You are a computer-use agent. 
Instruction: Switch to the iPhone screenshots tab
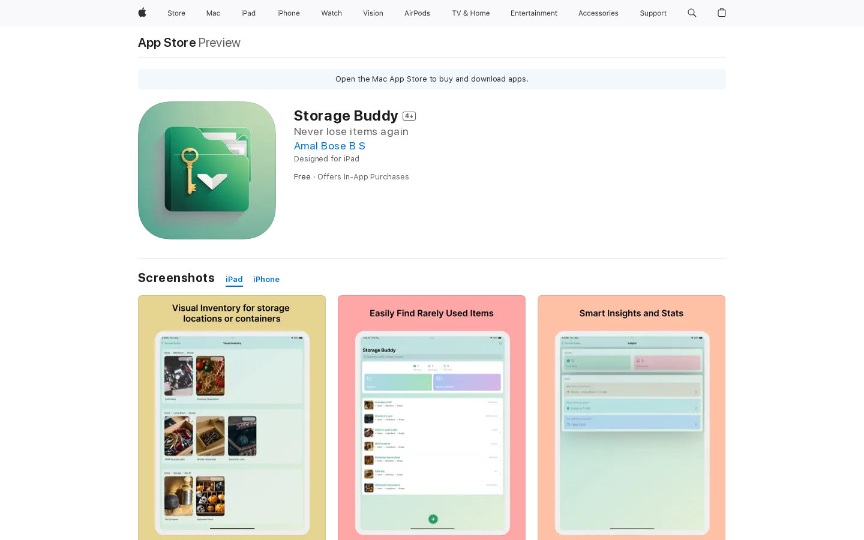tap(266, 280)
